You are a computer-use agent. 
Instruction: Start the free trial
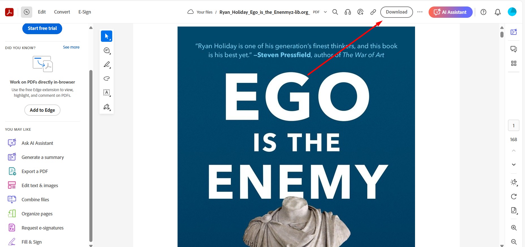point(42,29)
